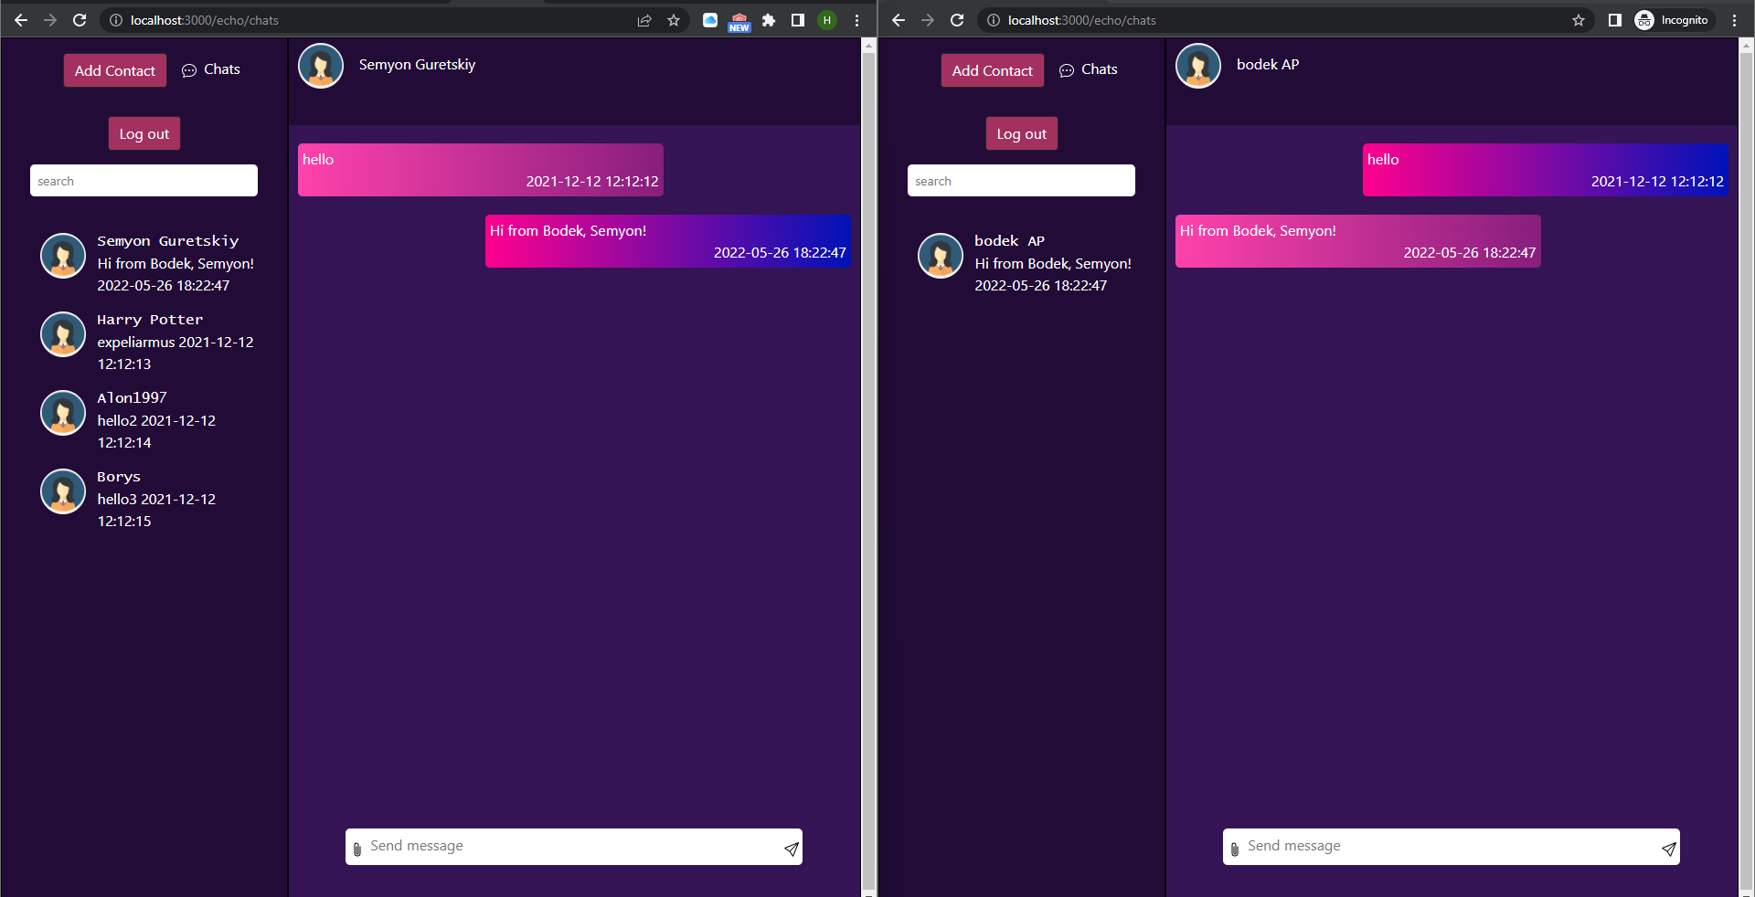Click send paper-plane icon in right window

click(1669, 849)
